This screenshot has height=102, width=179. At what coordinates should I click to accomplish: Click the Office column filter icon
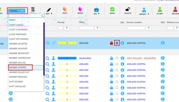[x=98, y=28]
